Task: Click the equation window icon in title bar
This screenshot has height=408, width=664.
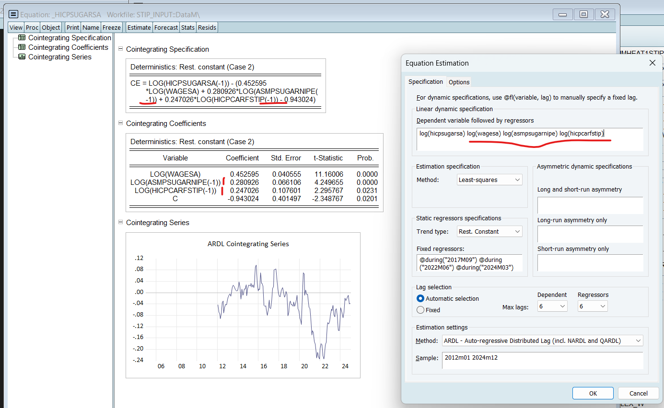Action: coord(13,15)
